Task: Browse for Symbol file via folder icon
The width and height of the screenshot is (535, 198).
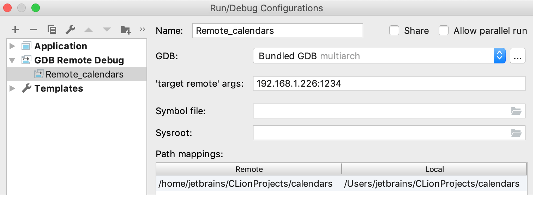Action: pos(516,111)
